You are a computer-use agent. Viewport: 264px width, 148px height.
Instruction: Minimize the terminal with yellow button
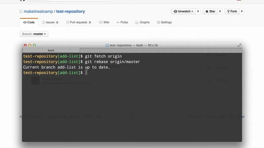[30, 45]
